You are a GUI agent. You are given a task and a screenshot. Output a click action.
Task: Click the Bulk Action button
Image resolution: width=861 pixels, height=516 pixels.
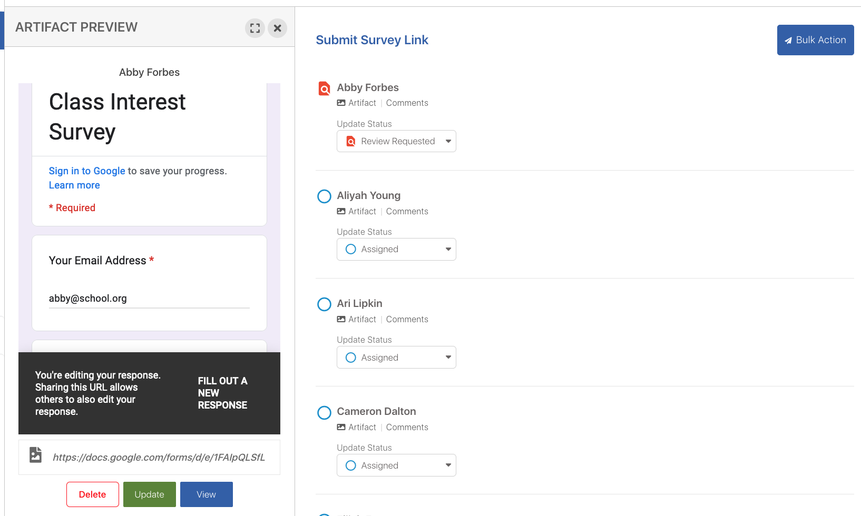pyautogui.click(x=815, y=40)
